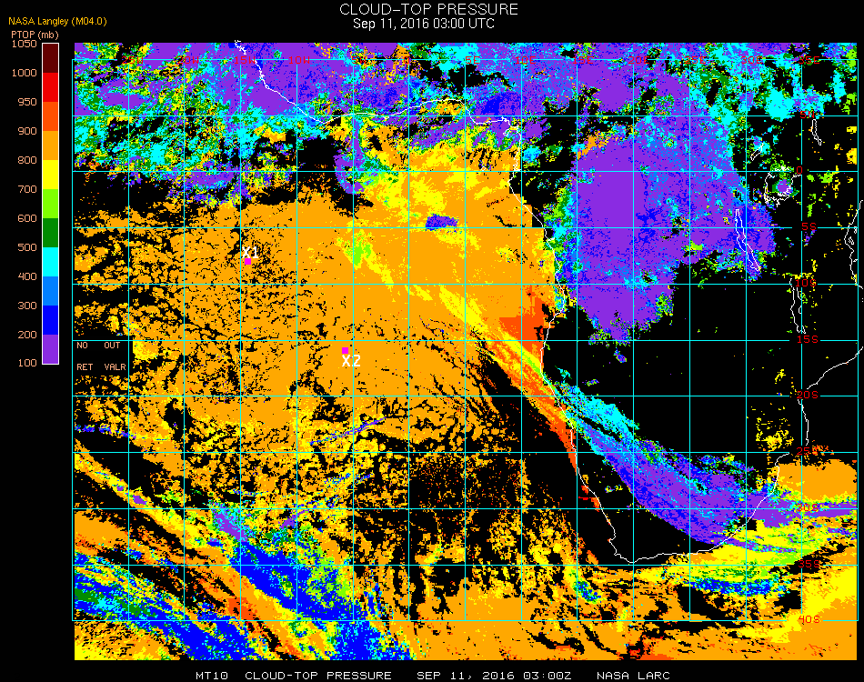Click the '10W' longitude label
The height and width of the screenshot is (682, 864).
[x=299, y=59]
